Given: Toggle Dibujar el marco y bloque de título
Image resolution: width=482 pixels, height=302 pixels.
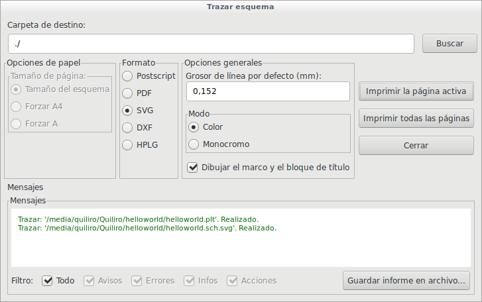Looking at the screenshot, I should point(194,168).
